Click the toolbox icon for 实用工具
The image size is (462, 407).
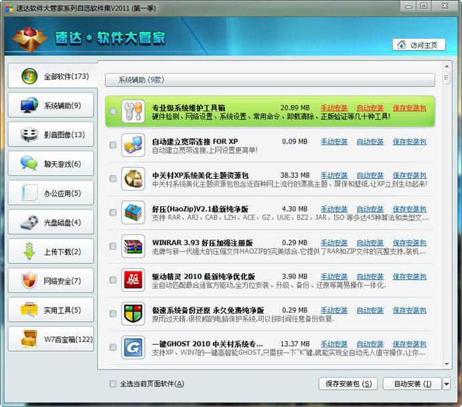(x=29, y=310)
